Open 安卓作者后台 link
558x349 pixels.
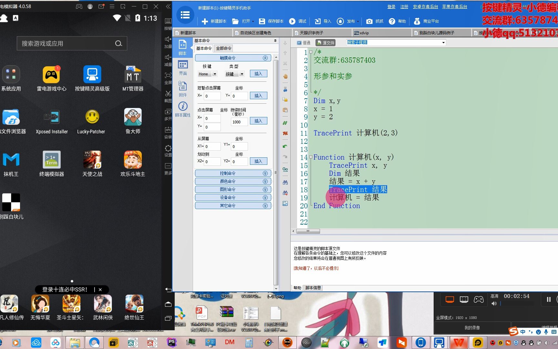(x=425, y=6)
